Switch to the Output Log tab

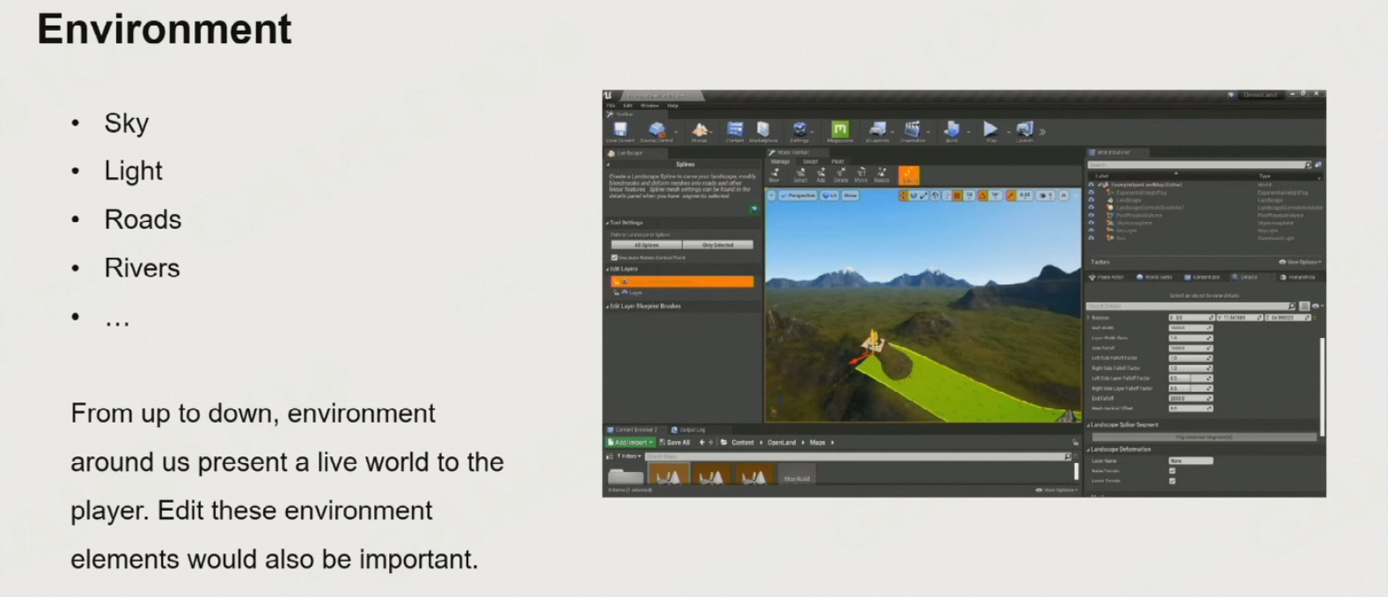click(x=688, y=430)
